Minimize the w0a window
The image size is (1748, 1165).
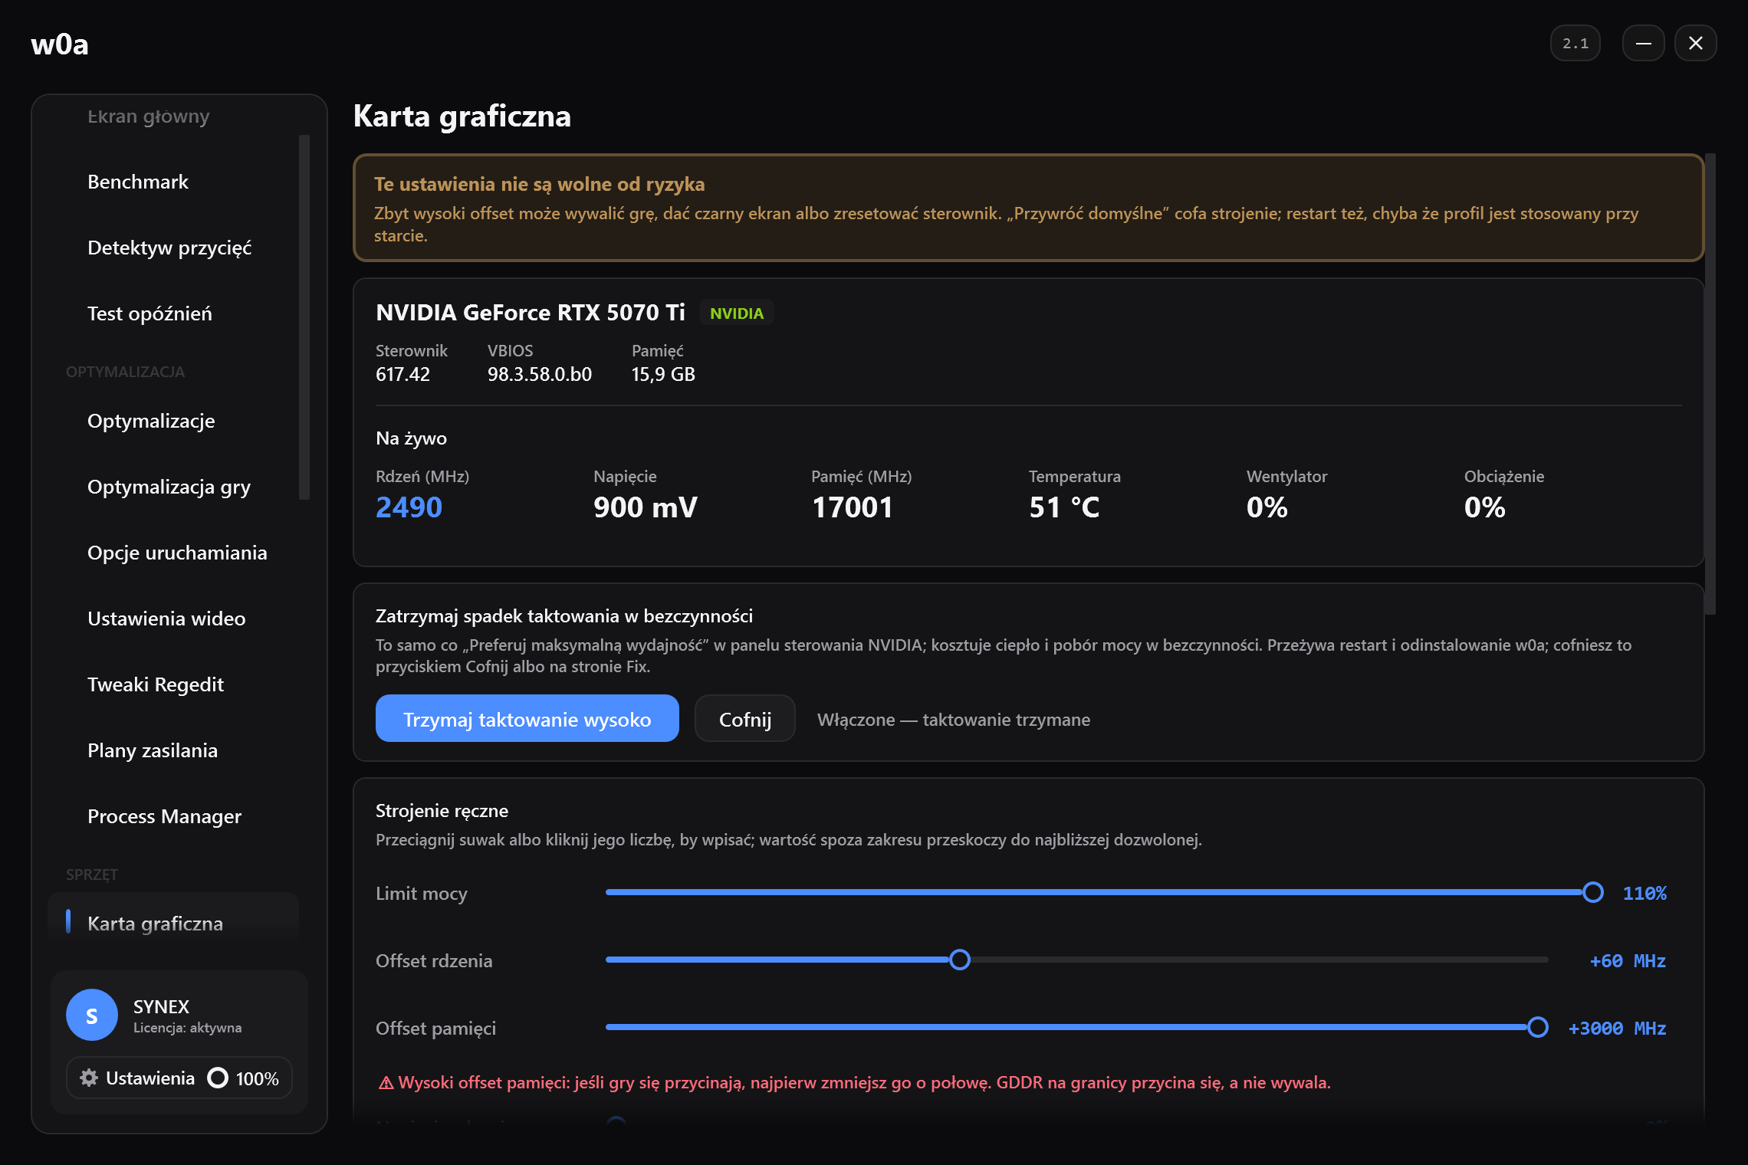point(1643,44)
